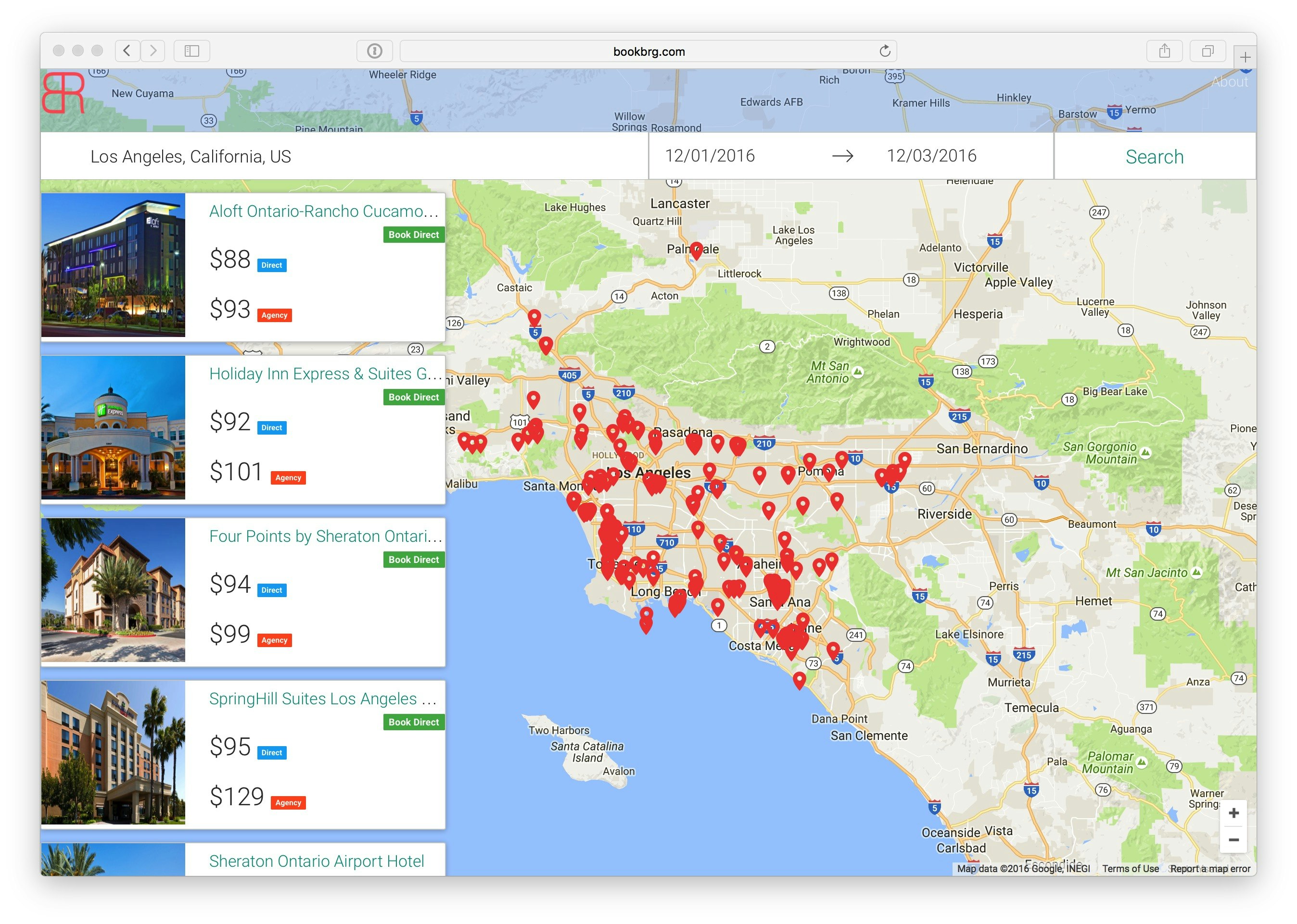Viewport: 1297px width, 924px height.
Task: Open a new tab with plus icon
Action: 1245,58
